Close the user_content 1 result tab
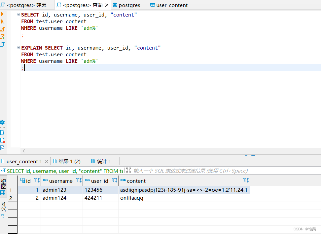The image size is (321, 234). coord(47,162)
